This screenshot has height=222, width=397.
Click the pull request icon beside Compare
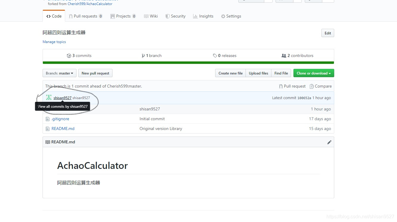pos(281,86)
